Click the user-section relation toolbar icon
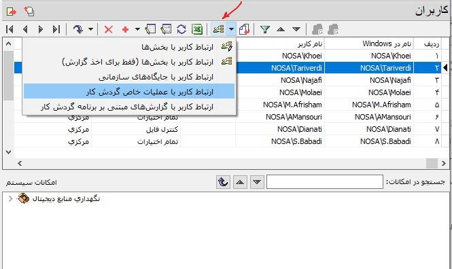The height and width of the screenshot is (269, 452). pos(218,29)
